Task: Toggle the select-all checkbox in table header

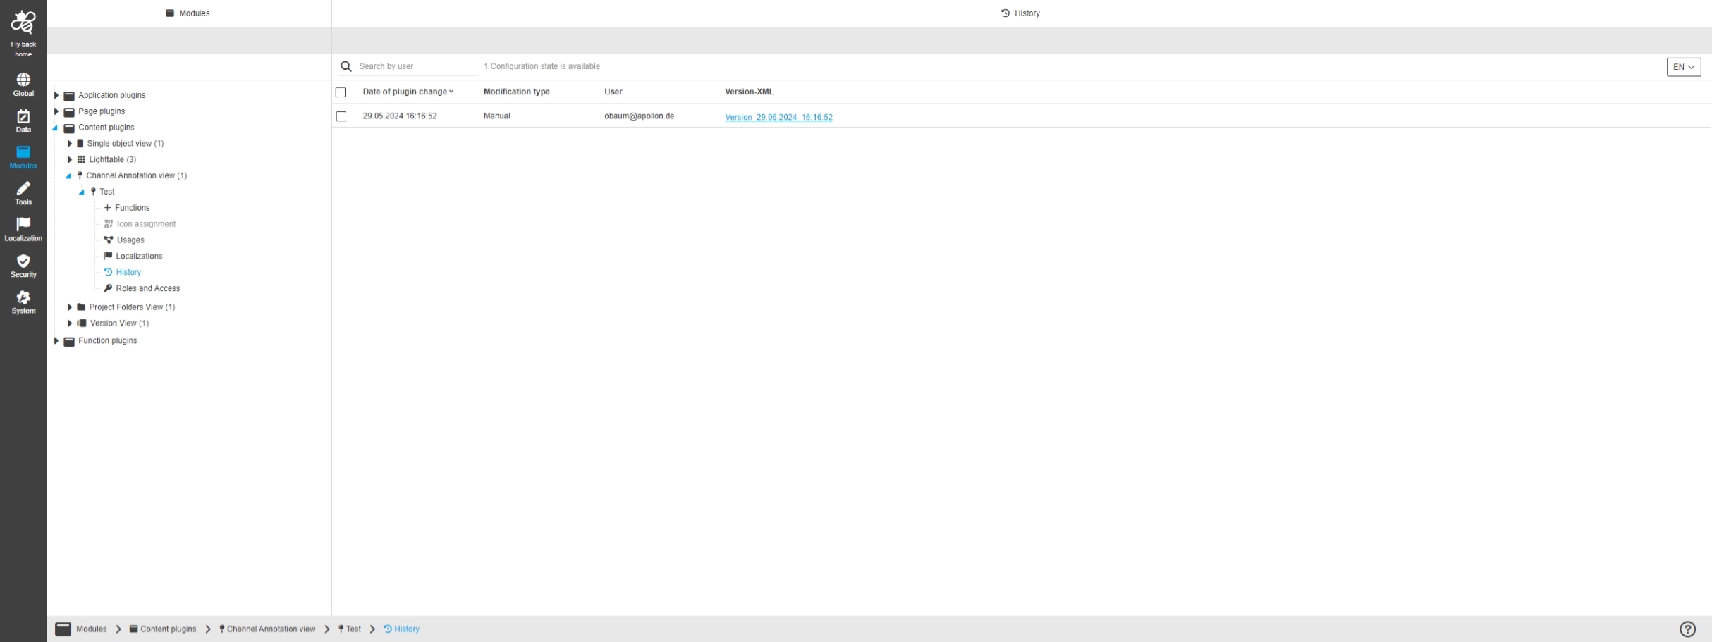Action: click(341, 92)
